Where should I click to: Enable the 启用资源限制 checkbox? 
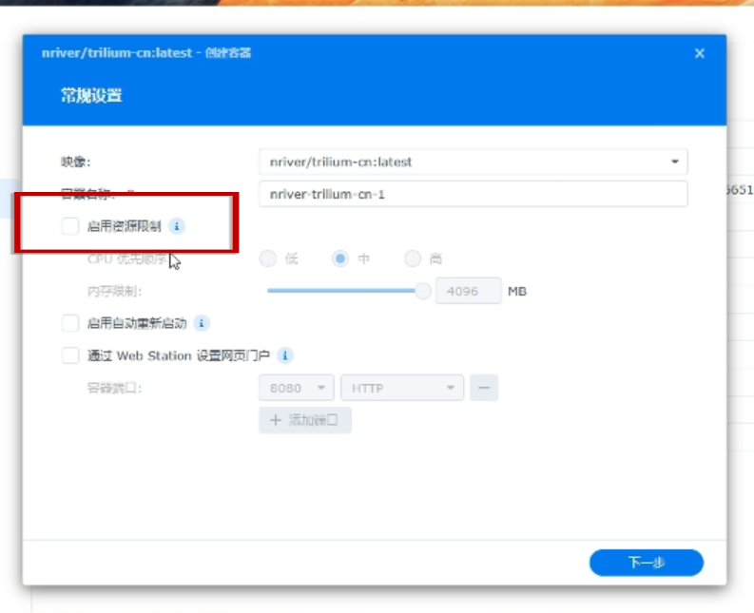tap(70, 226)
